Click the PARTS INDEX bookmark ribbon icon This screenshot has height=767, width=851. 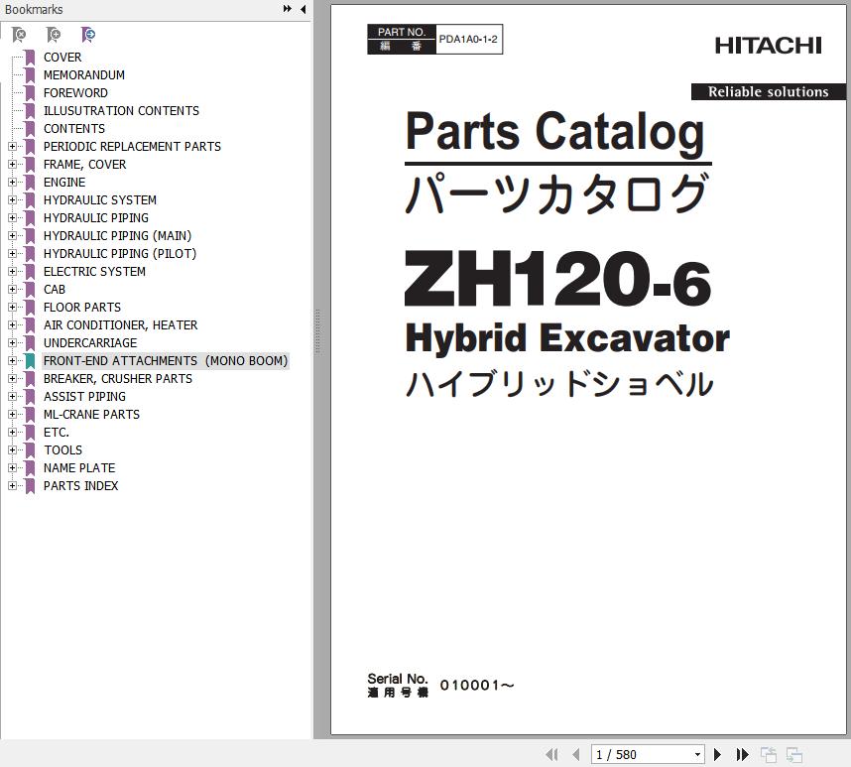point(30,486)
